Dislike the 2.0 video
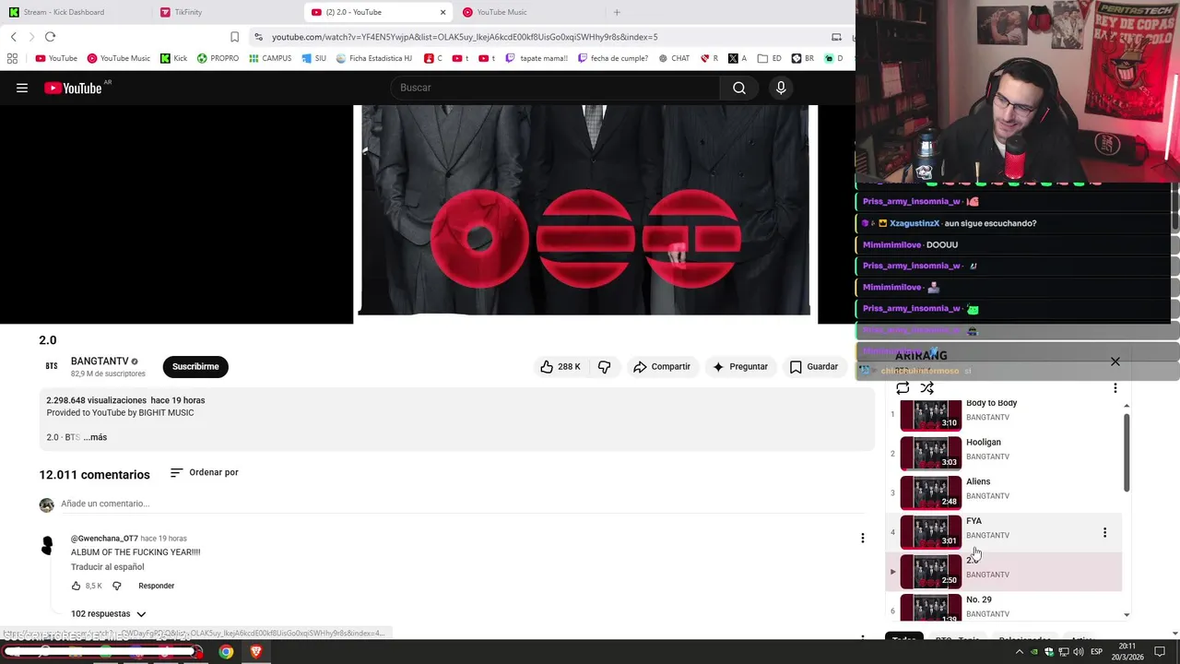This screenshot has width=1180, height=664. click(x=605, y=366)
